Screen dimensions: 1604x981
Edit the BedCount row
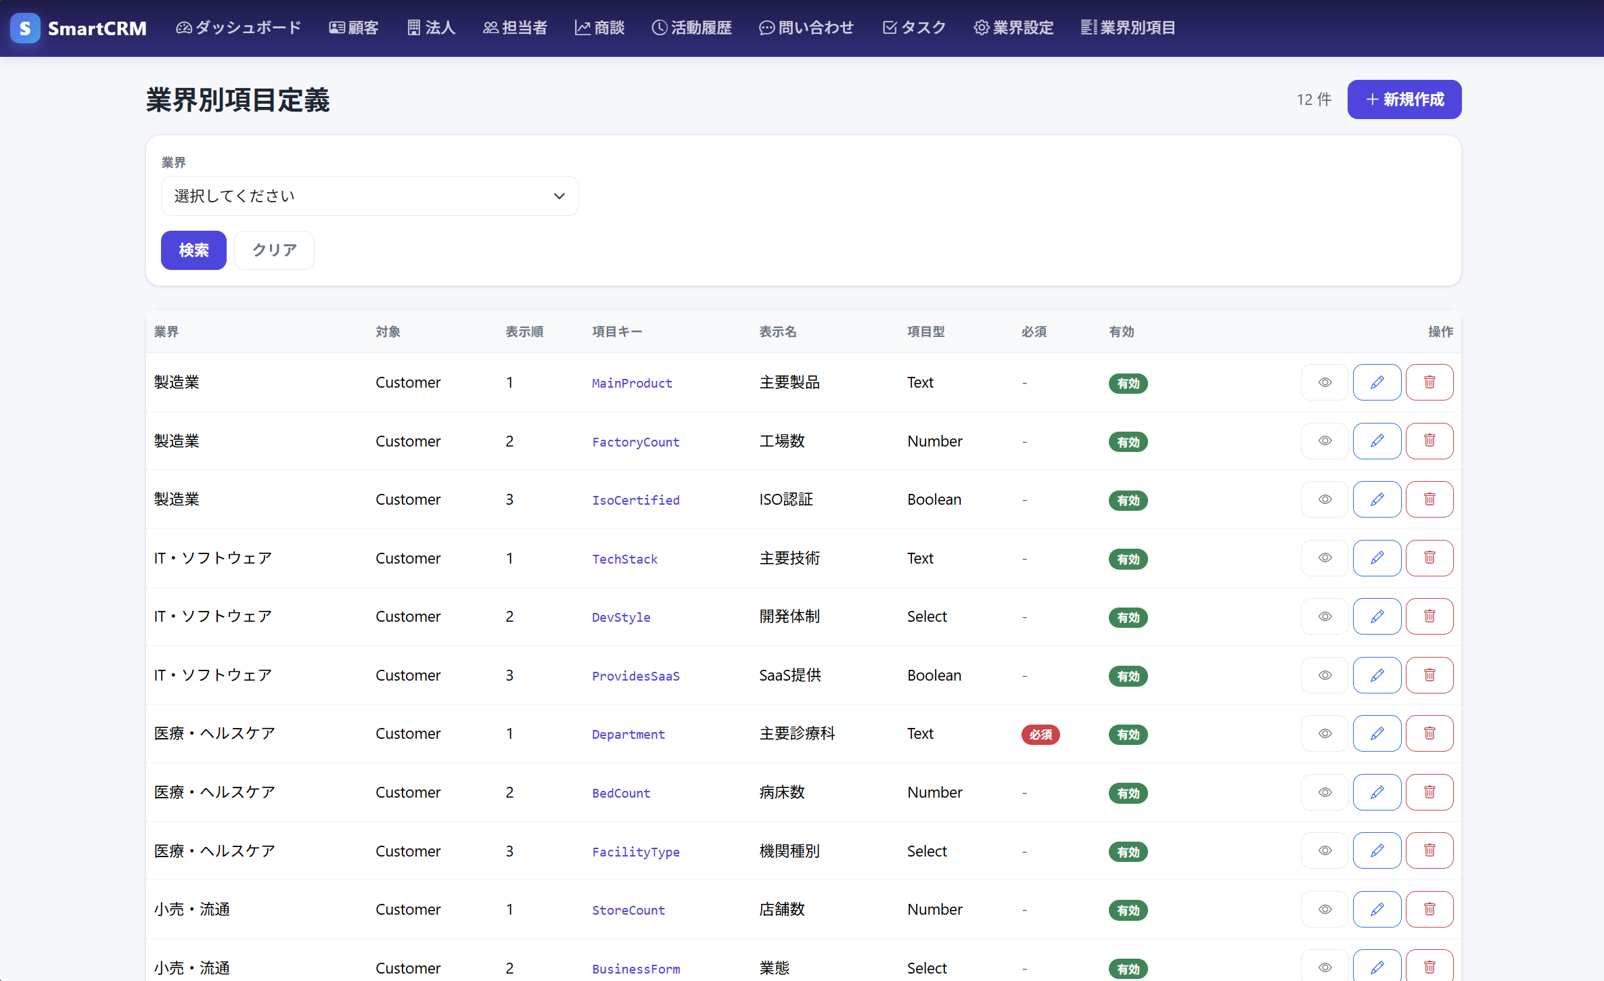tap(1377, 792)
